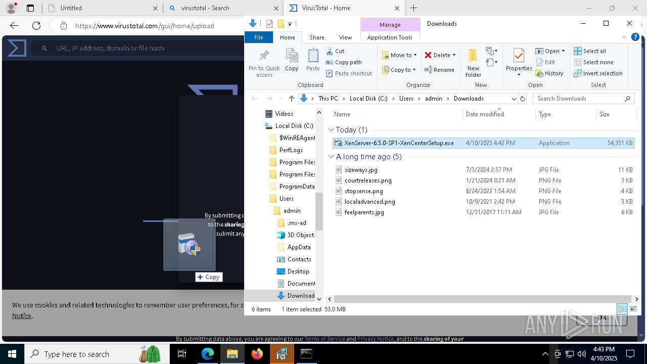Go back in the browser
This screenshot has height=364, width=647.
pyautogui.click(x=14, y=26)
